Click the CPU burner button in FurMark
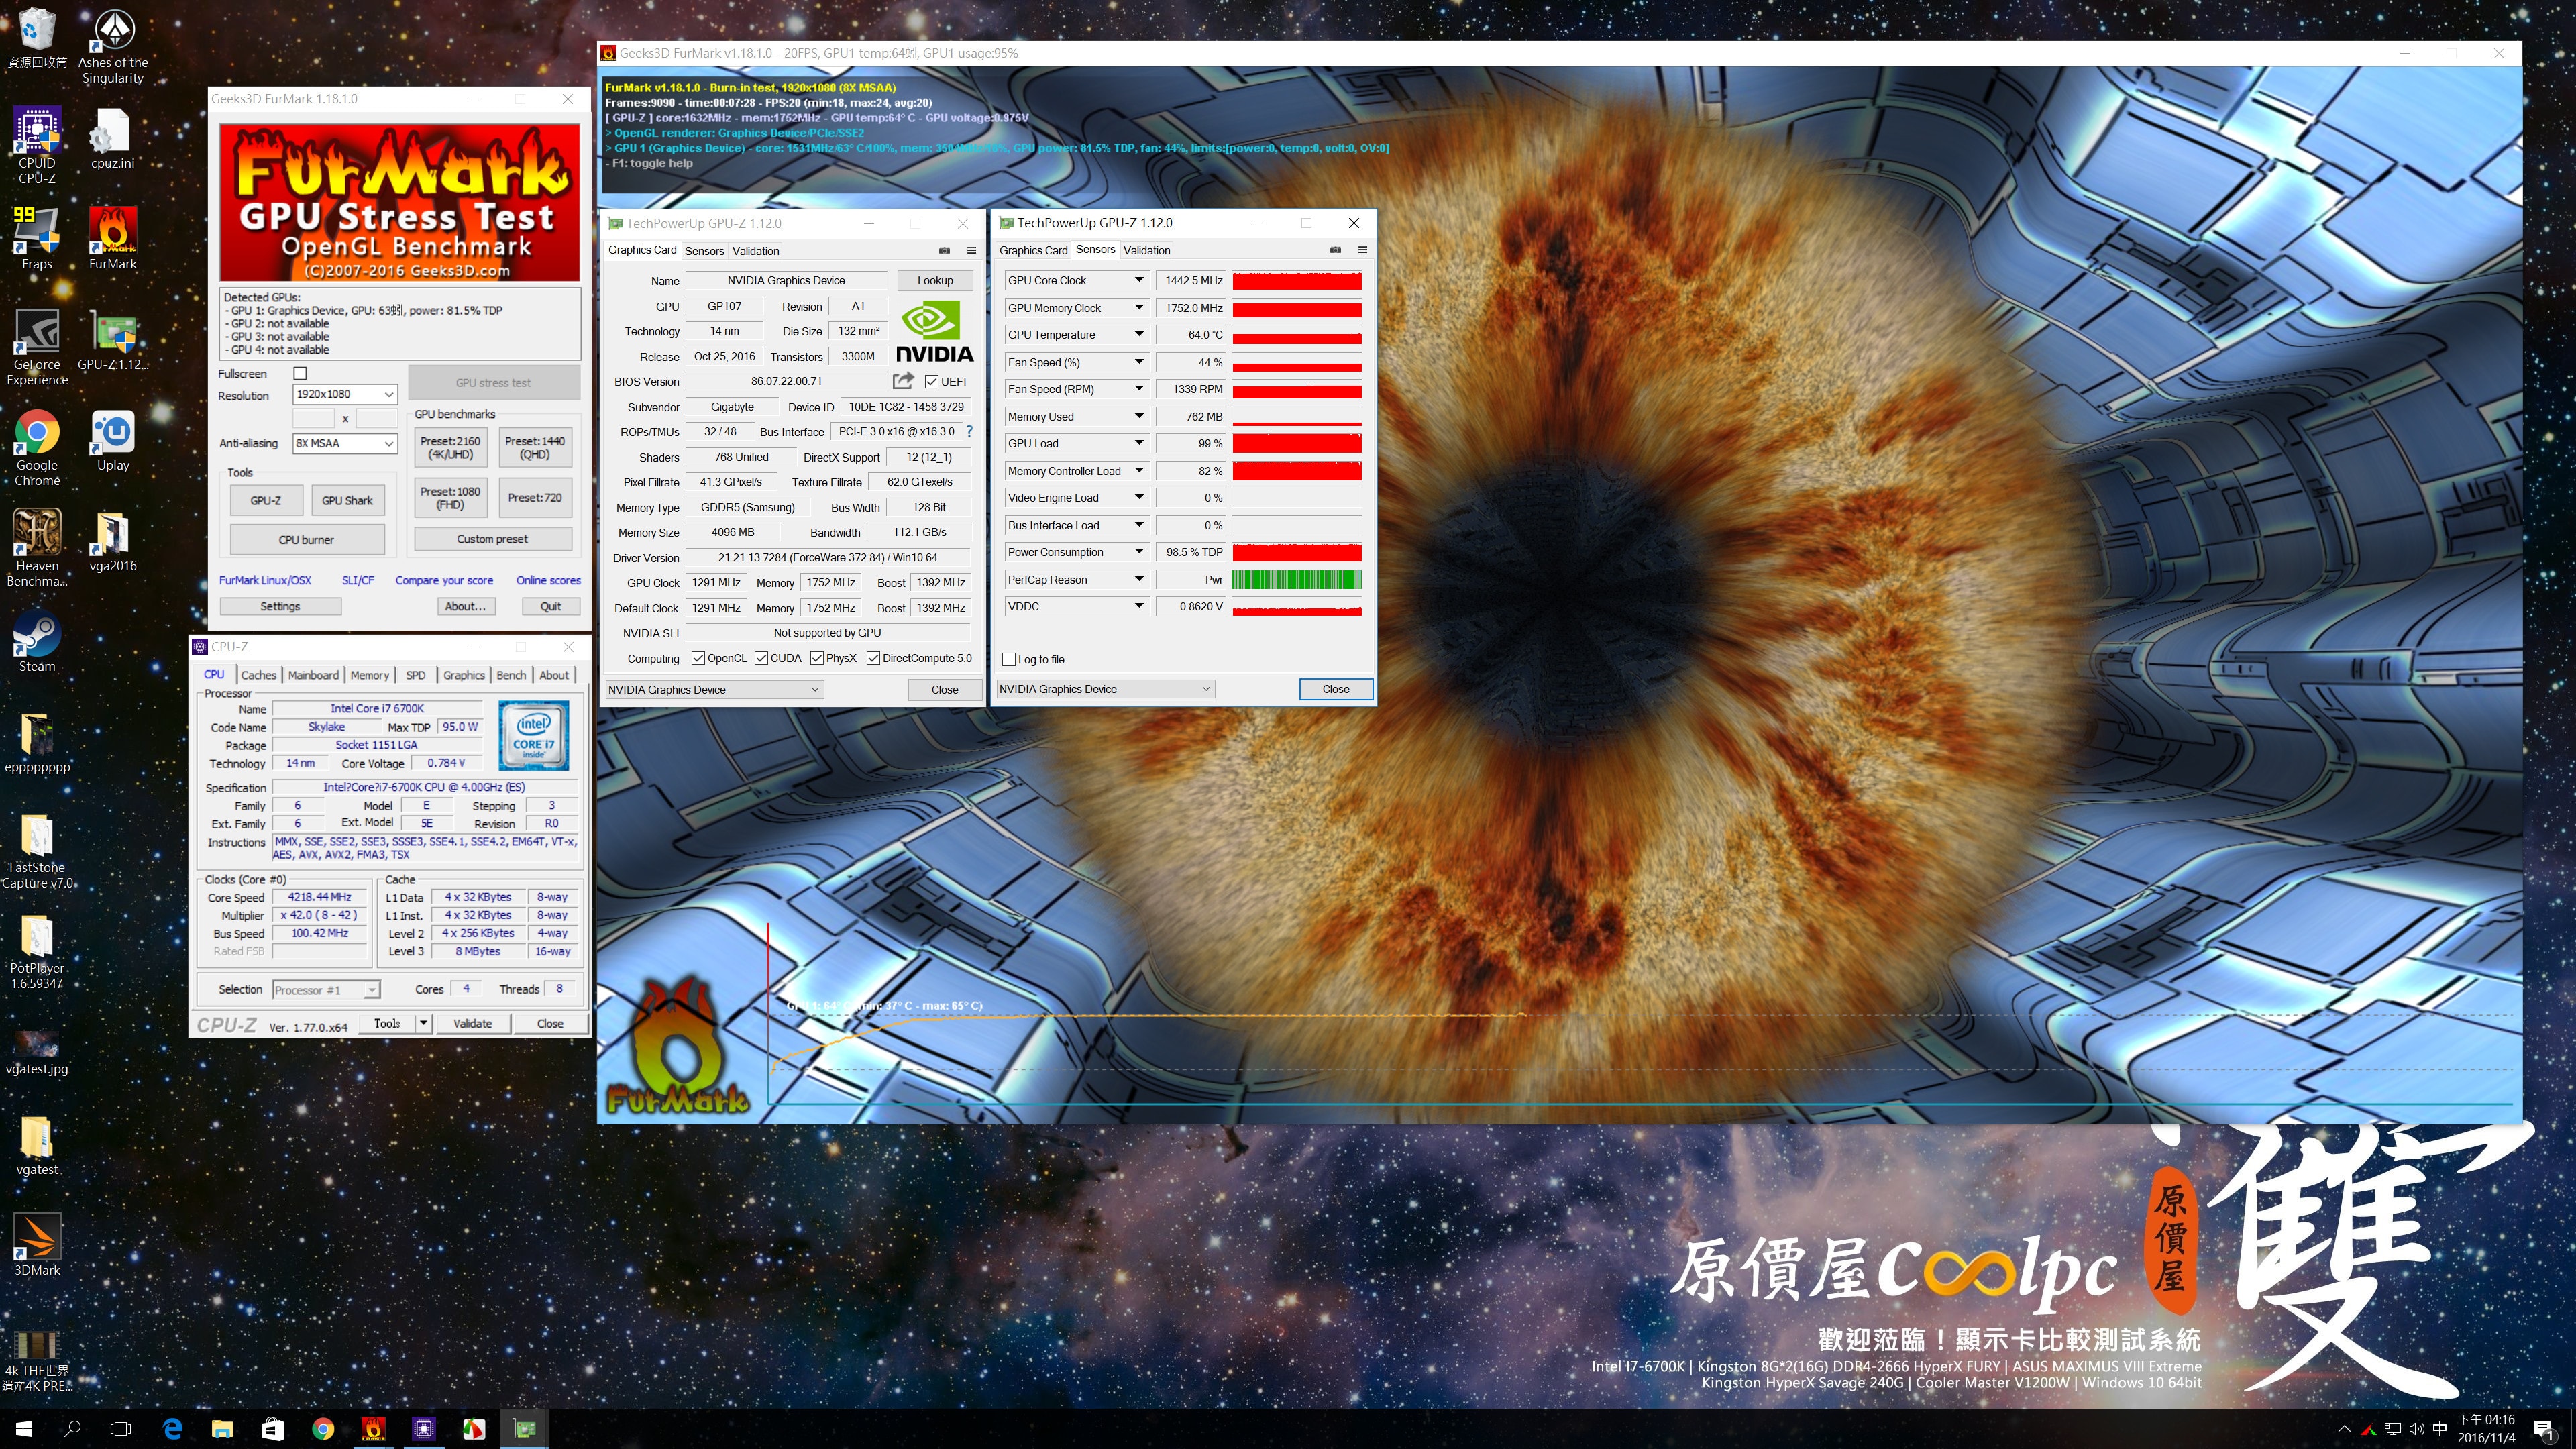The height and width of the screenshot is (1449, 2576). [x=306, y=540]
